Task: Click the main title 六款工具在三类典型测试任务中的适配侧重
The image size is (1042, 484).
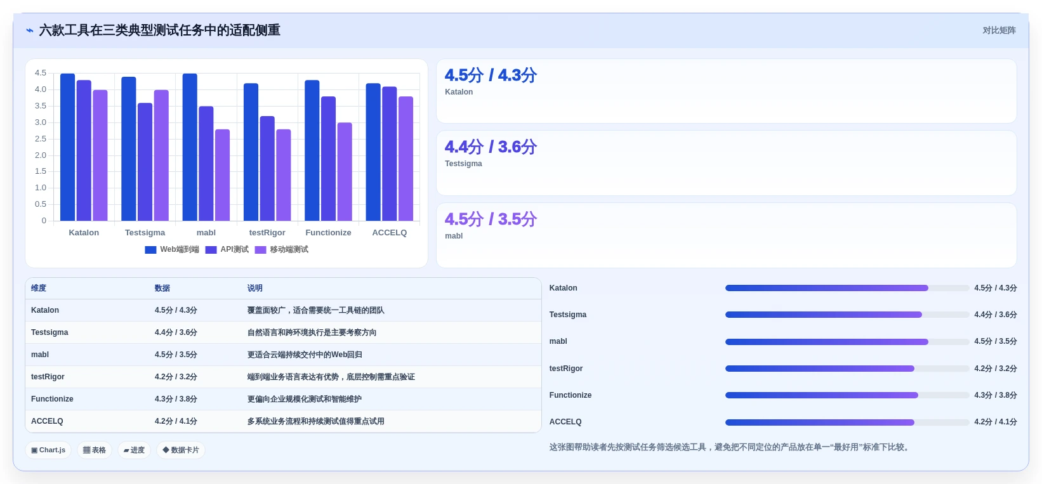Action: pyautogui.click(x=160, y=30)
